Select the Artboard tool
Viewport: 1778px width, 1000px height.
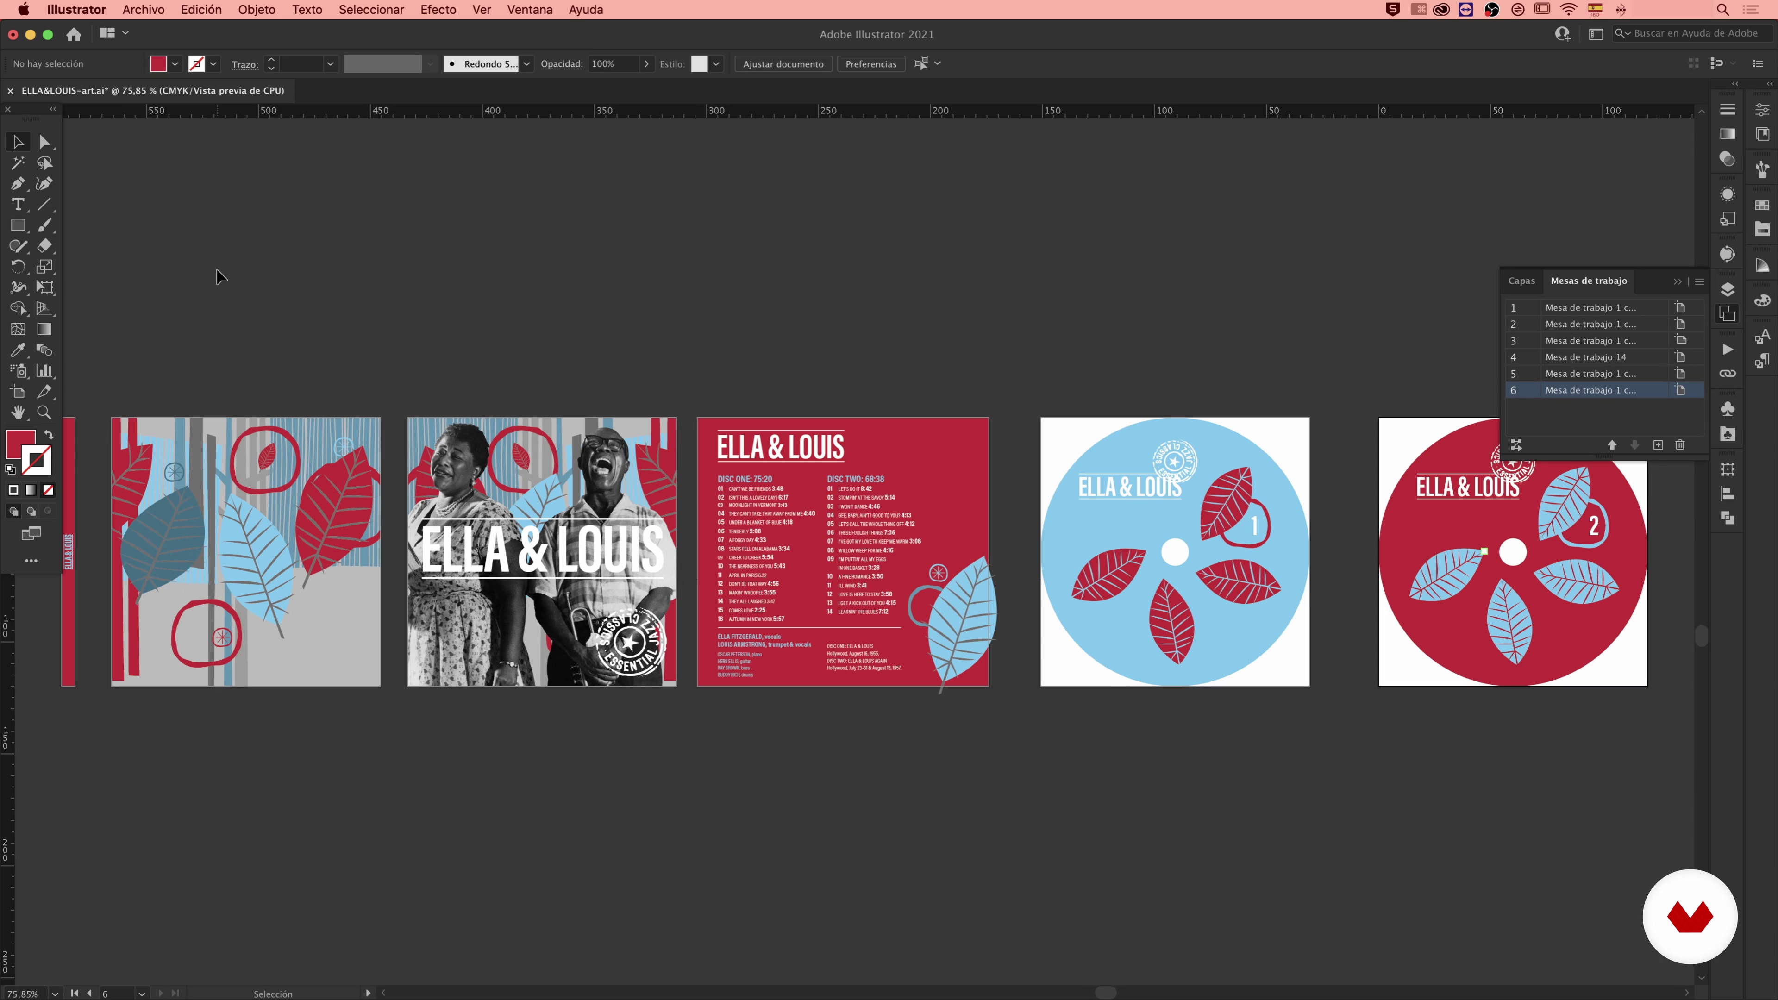click(x=18, y=391)
